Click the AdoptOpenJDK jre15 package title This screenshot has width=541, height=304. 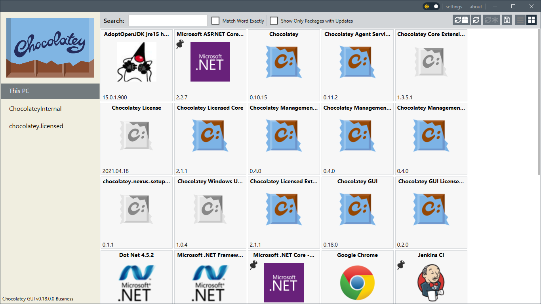point(137,34)
